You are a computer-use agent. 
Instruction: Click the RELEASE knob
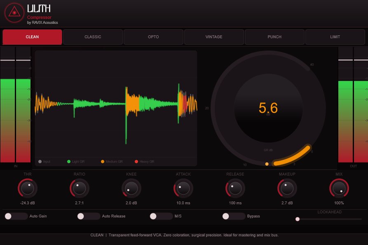235,188
